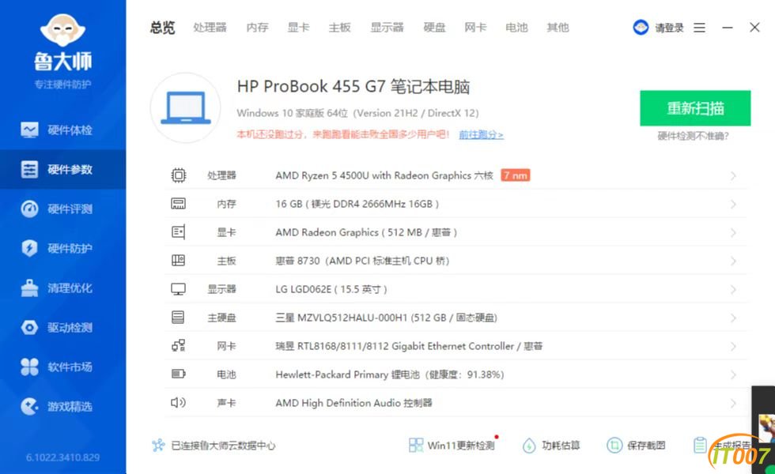Switch to the 网卡 tab at top
775x474 pixels.
pos(475,28)
